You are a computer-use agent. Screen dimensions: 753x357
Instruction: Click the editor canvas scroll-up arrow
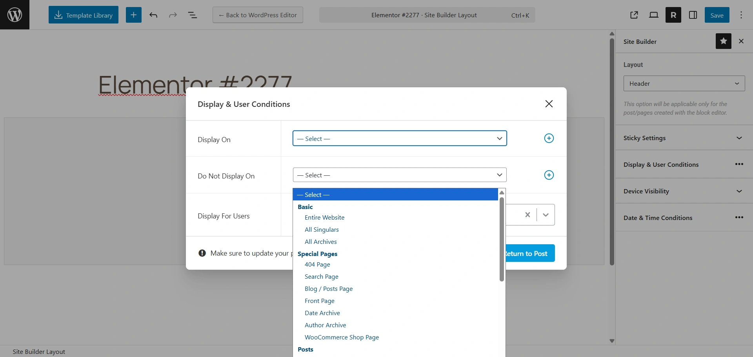[x=612, y=34]
